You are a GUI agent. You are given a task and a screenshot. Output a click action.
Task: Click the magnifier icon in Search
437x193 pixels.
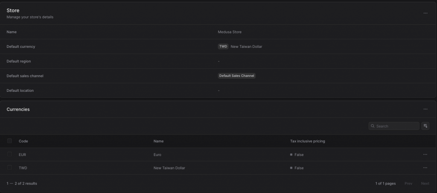click(x=373, y=126)
